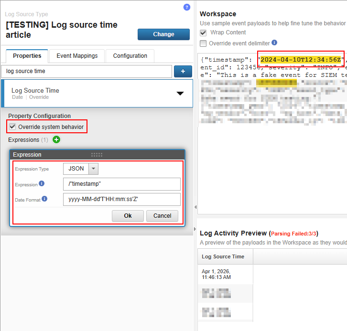
Task: Confirm the expression with Ok
Action: tap(128, 216)
